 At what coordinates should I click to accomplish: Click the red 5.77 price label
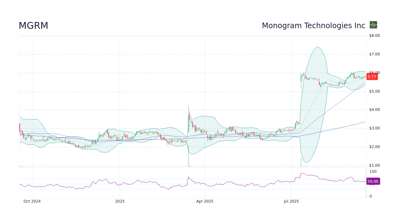coord(372,77)
